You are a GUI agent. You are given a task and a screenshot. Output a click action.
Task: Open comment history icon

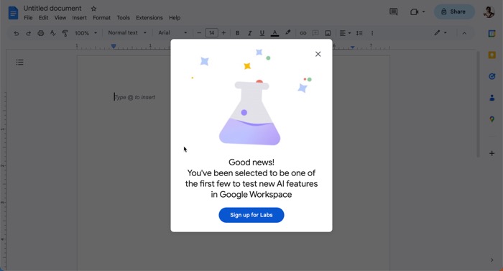point(393,12)
